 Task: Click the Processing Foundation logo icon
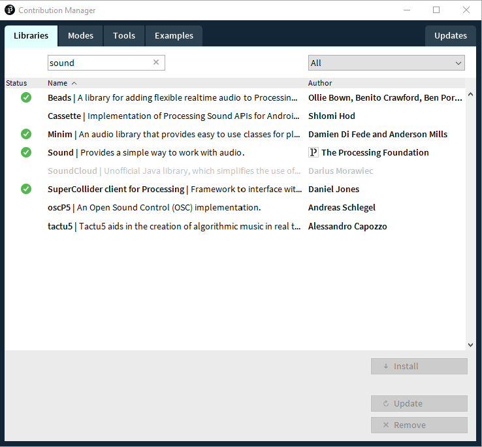[x=313, y=152]
